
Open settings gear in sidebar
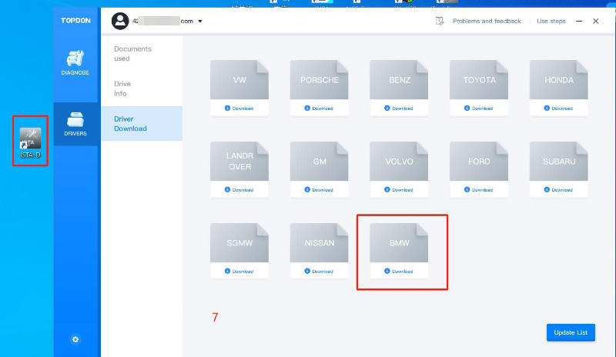coord(75,339)
